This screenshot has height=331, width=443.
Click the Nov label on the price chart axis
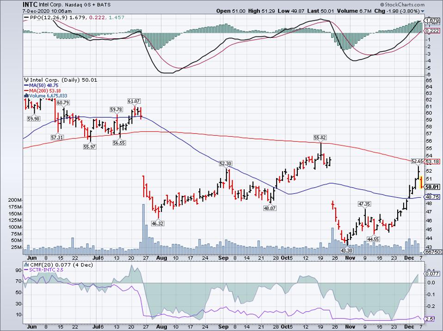point(351,258)
